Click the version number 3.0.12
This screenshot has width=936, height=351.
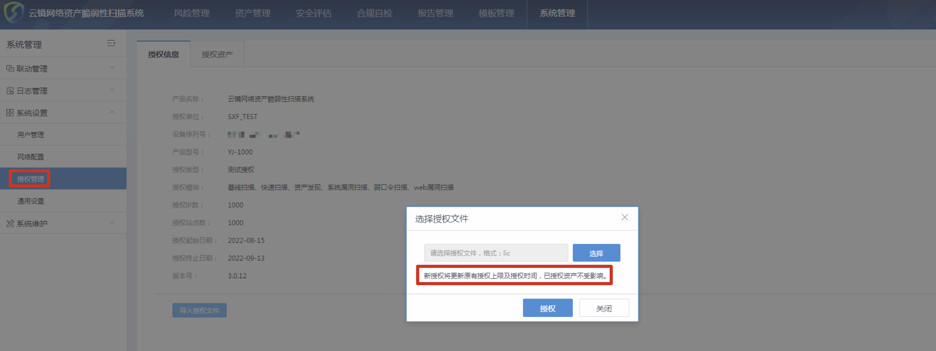237,276
